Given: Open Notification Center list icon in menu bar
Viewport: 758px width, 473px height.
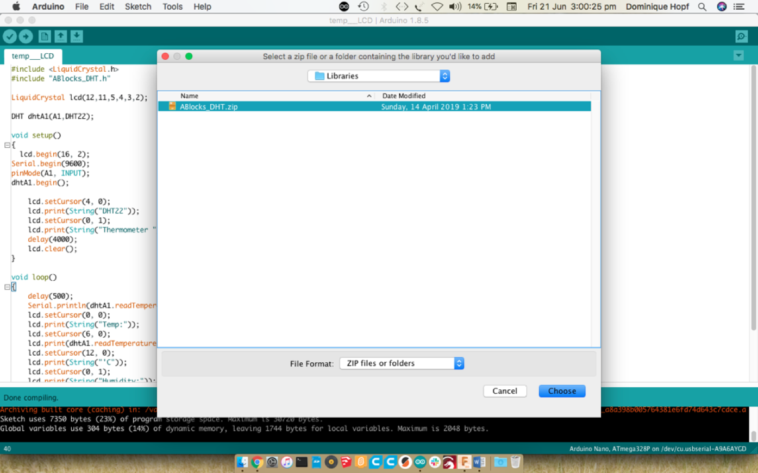Looking at the screenshot, I should pyautogui.click(x=739, y=7).
